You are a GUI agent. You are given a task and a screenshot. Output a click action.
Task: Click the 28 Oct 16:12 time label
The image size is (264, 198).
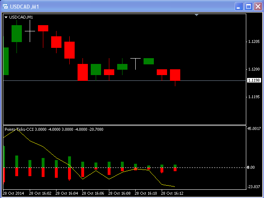click(x=172, y=193)
